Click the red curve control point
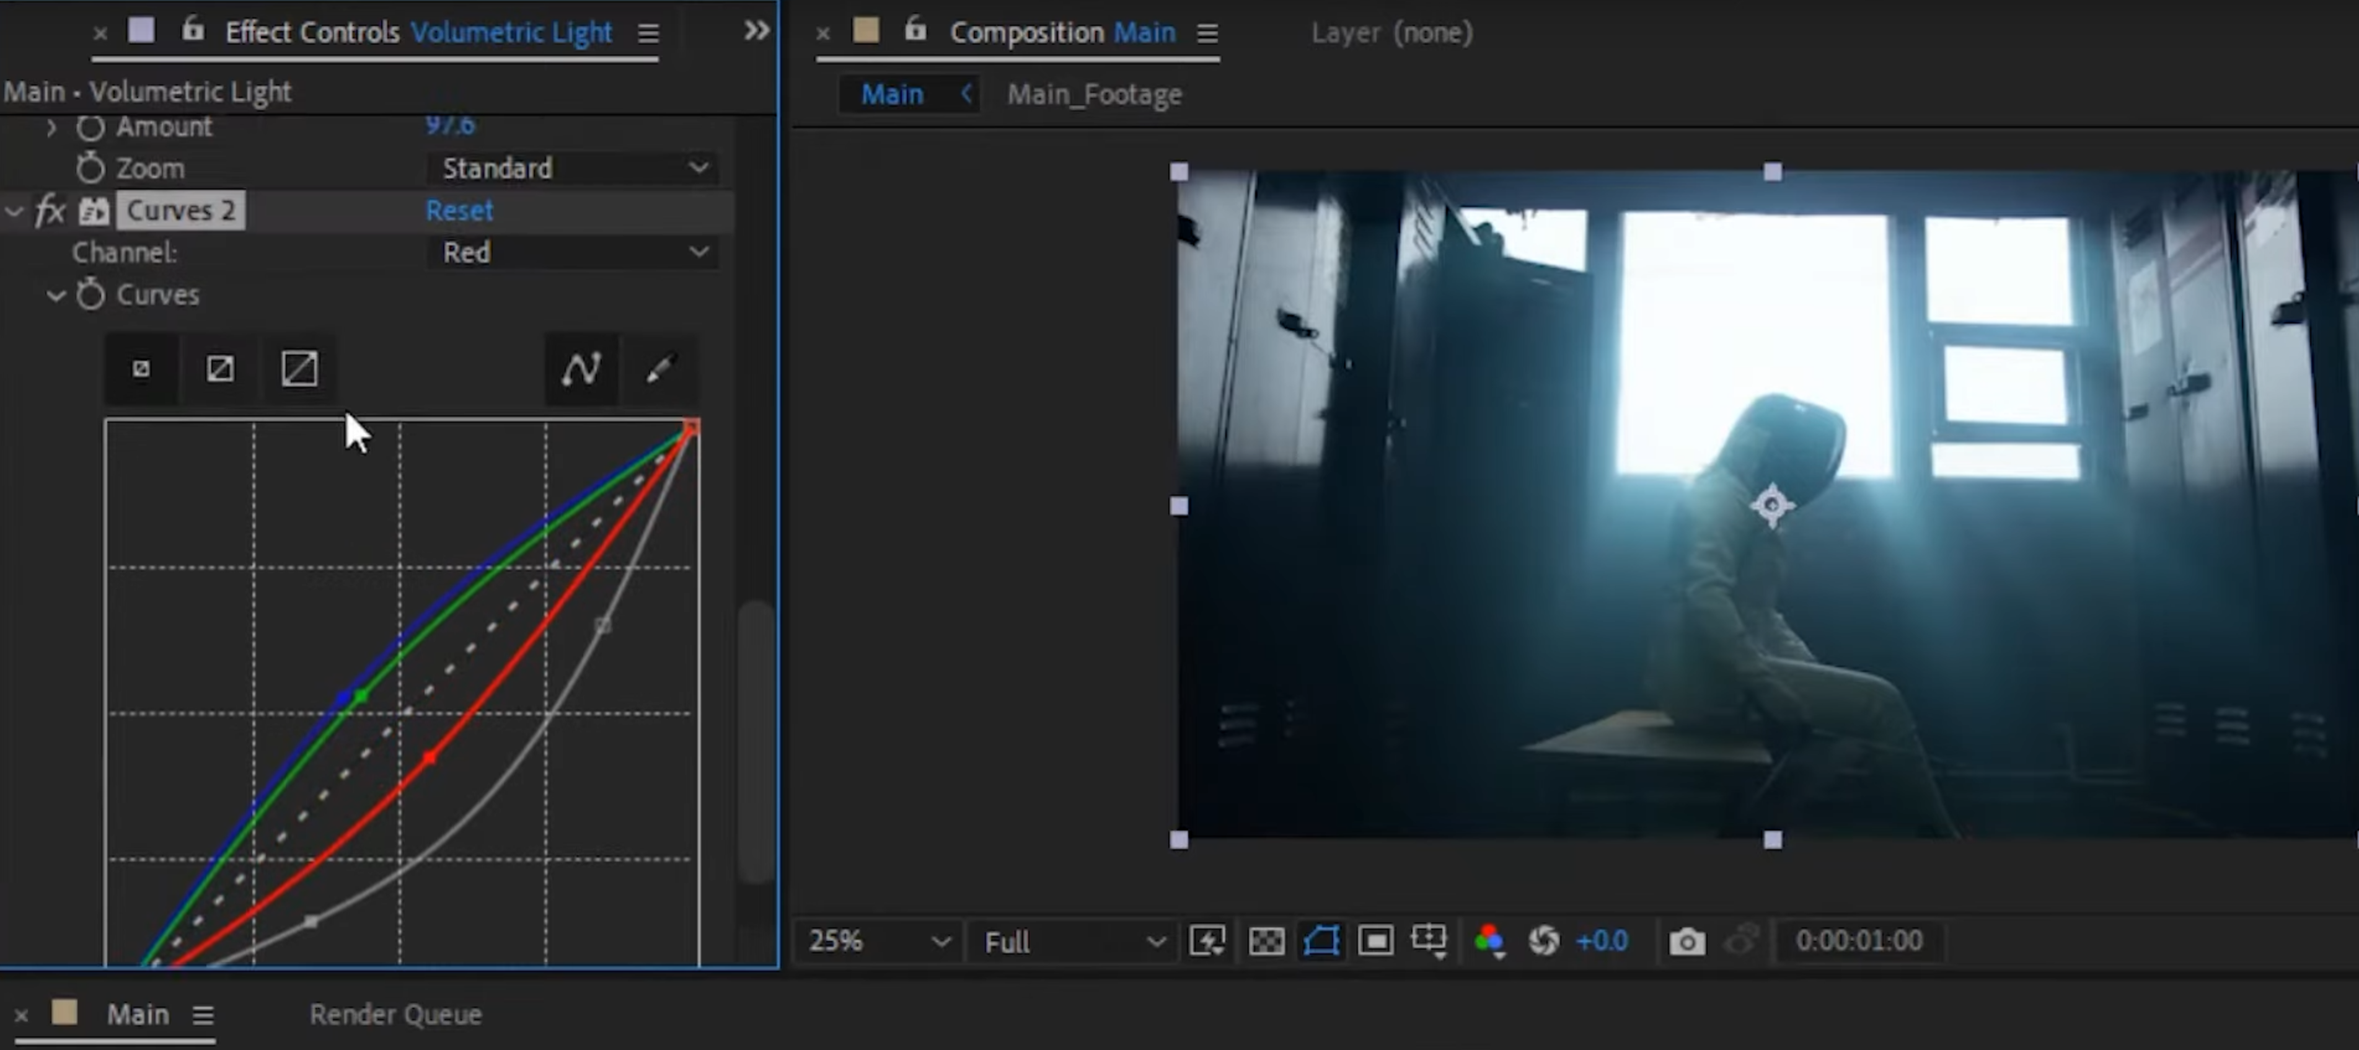Viewport: 2359px width, 1050px height. point(430,758)
